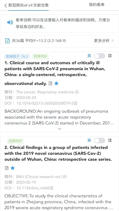Click comment icon beside The Lancet journal
Screen dimensions: 119x211
click(77, 92)
